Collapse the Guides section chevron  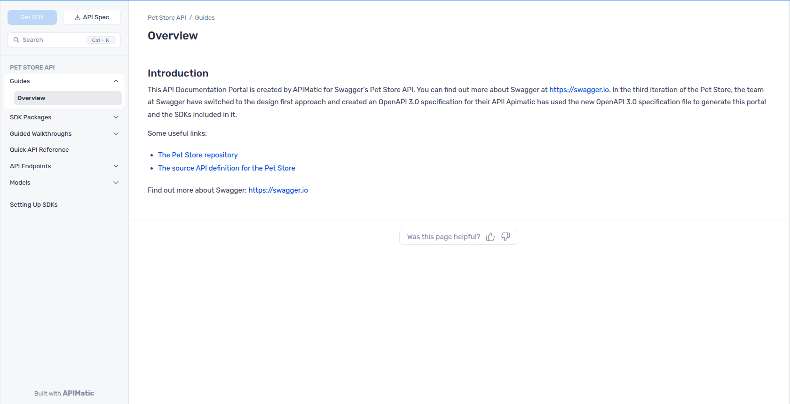click(116, 81)
